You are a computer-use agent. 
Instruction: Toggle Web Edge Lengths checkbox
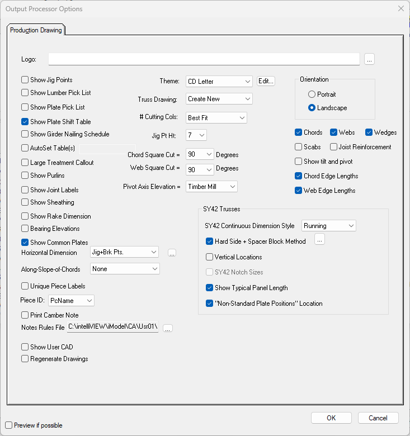pos(299,191)
